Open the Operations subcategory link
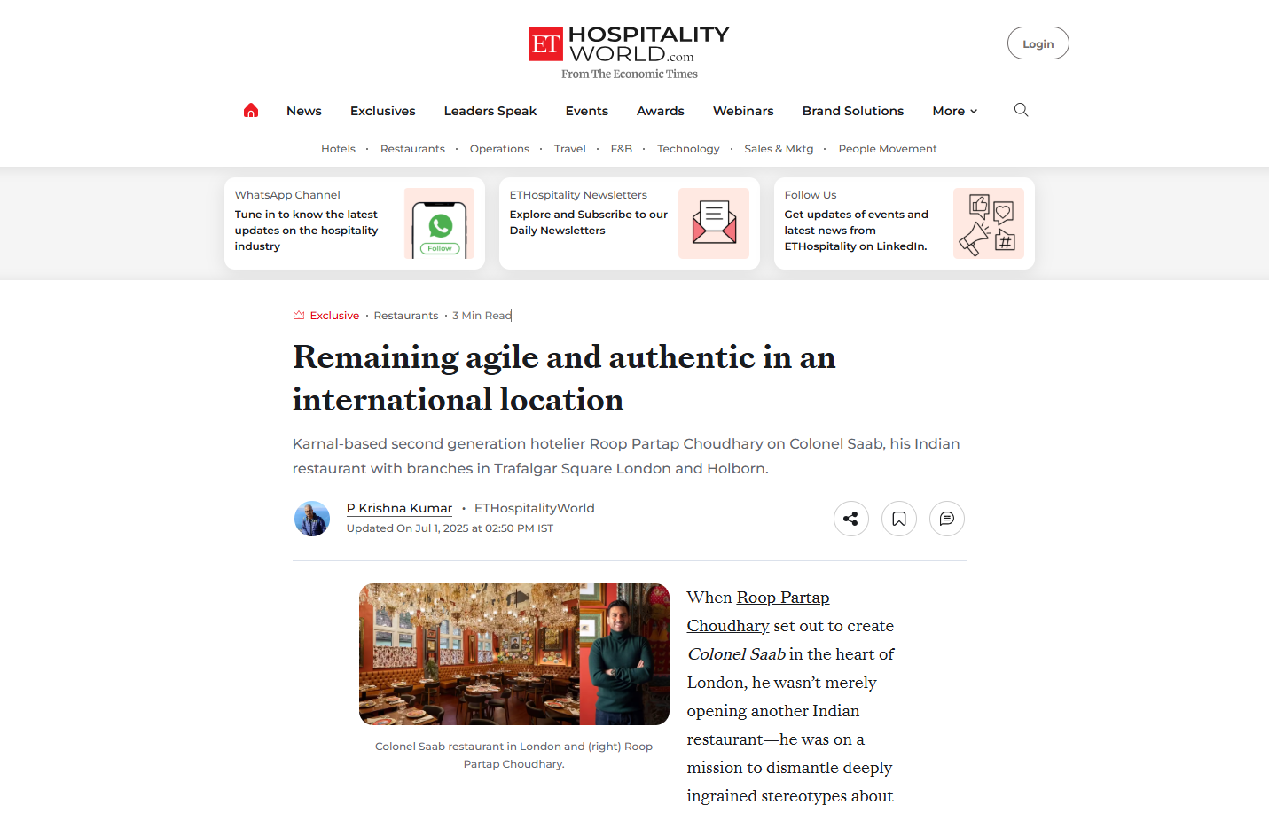The image size is (1269, 813). click(x=499, y=149)
